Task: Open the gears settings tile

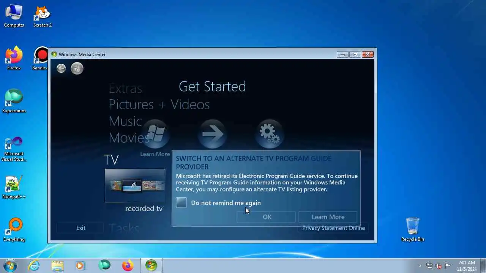Action: pyautogui.click(x=269, y=135)
